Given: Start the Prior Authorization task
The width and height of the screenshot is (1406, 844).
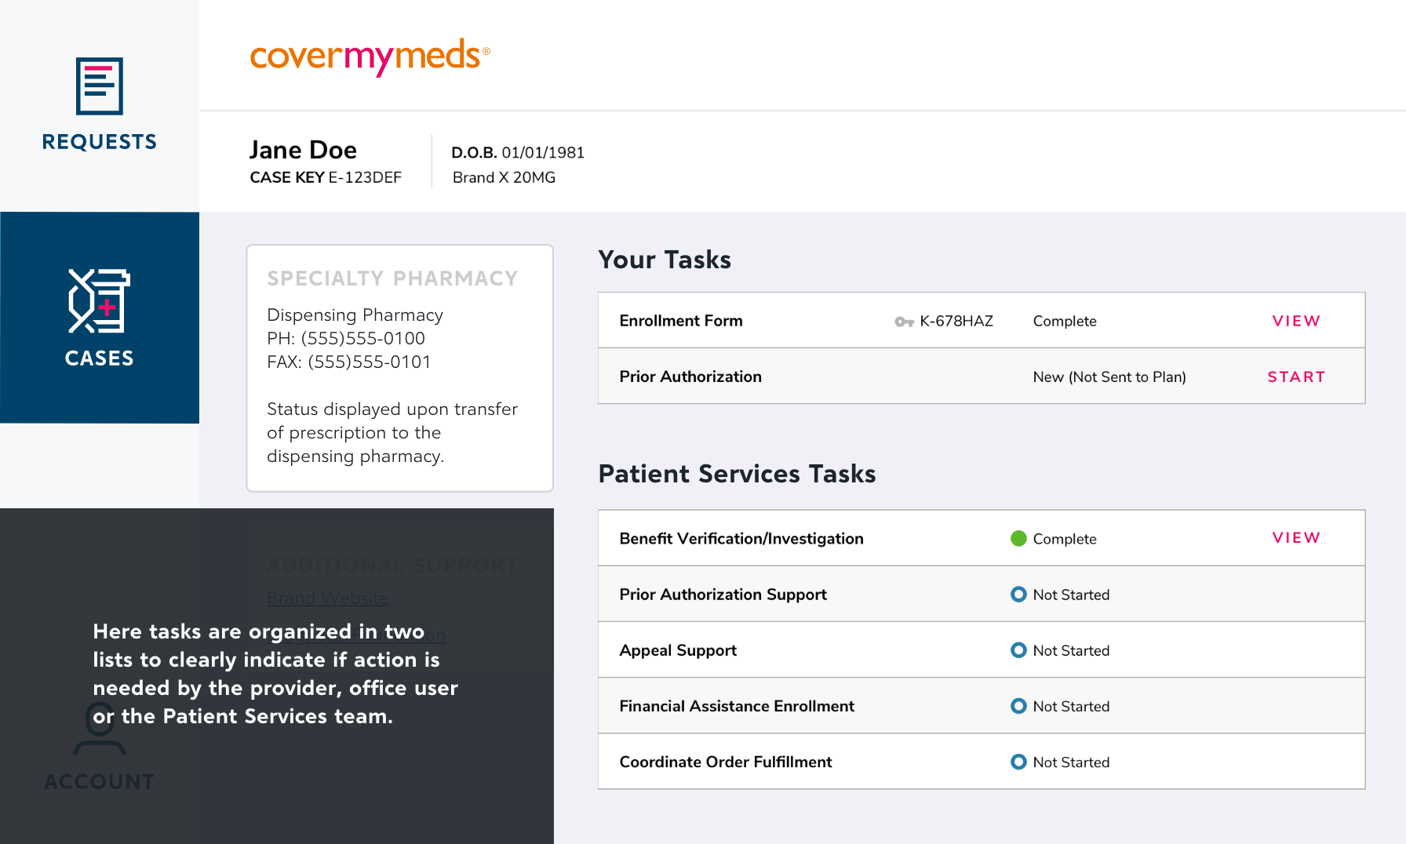Looking at the screenshot, I should coord(1296,377).
